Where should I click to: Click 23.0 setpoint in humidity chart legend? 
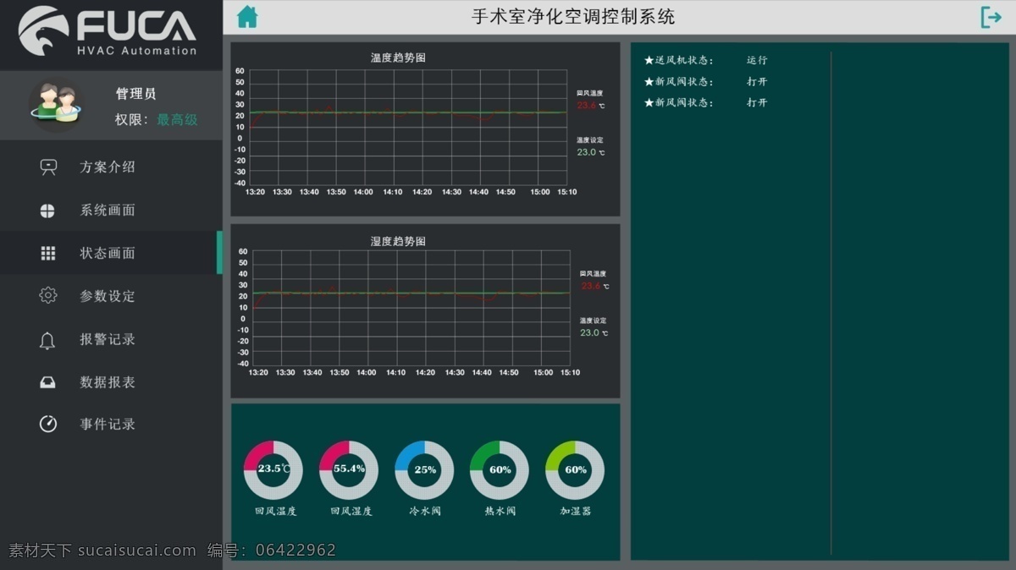pos(589,333)
